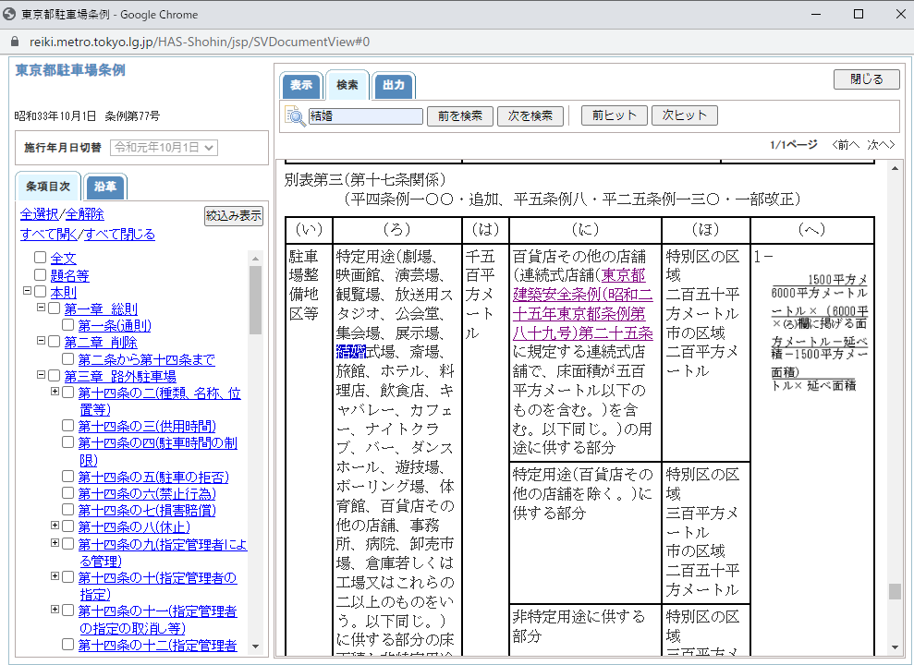914x665 pixels.
Task: Expand the 第十四条の八(休止) node
Action: point(55,526)
